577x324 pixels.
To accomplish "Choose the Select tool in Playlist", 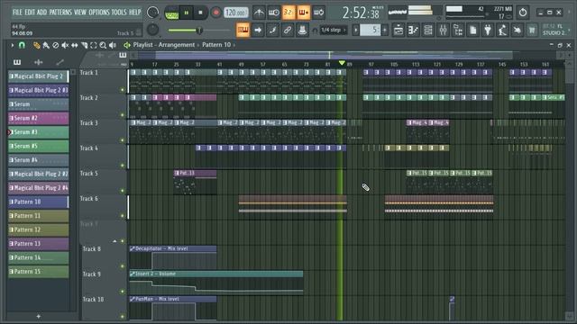I will [x=94, y=45].
